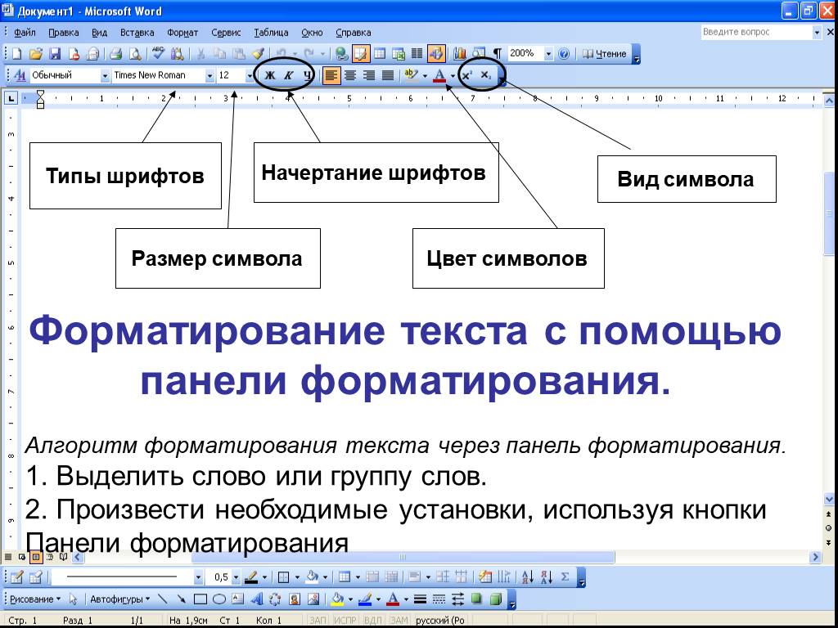
Task: Open the Вставка menu
Action: click(137, 33)
